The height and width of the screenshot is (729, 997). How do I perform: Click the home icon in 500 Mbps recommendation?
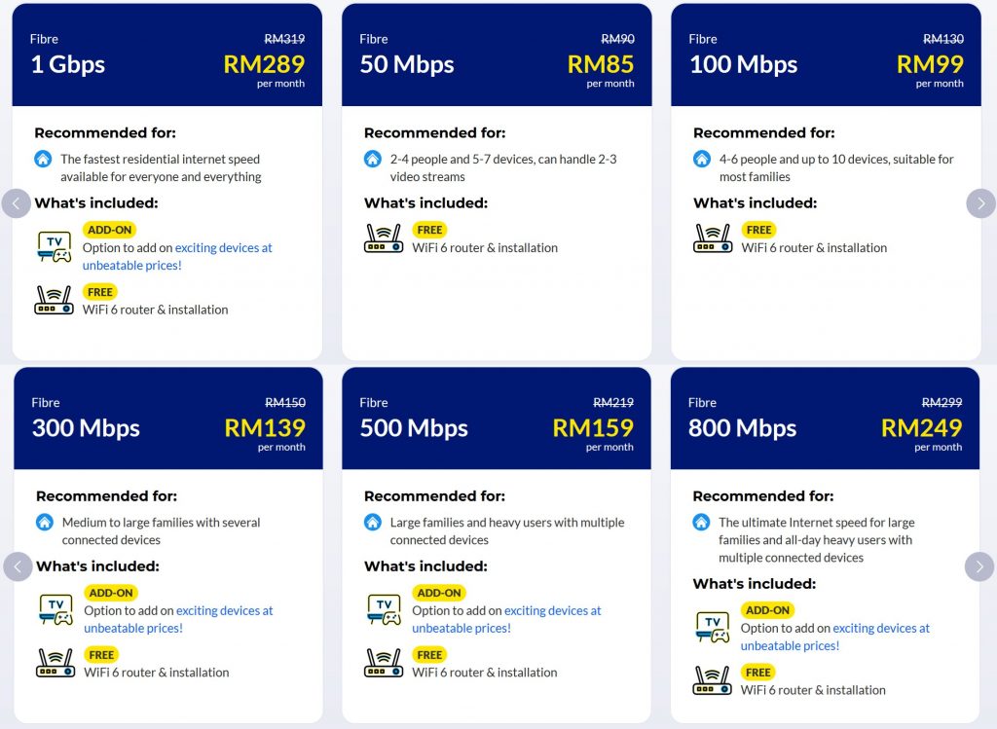point(373,522)
